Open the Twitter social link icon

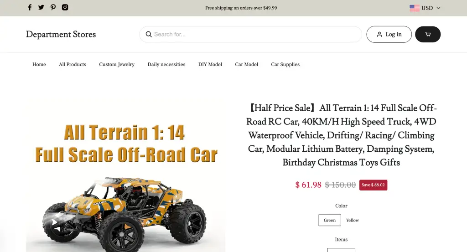point(41,7)
